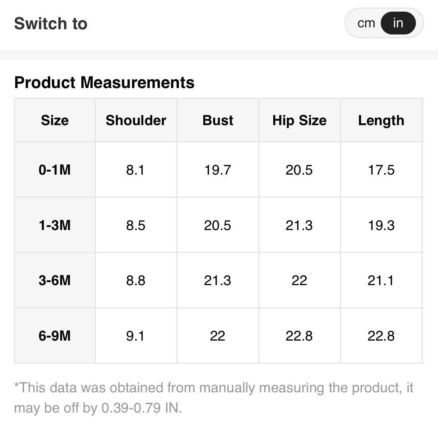The width and height of the screenshot is (438, 432).
Task: Select the 0-1M size row label
Action: pos(55,170)
